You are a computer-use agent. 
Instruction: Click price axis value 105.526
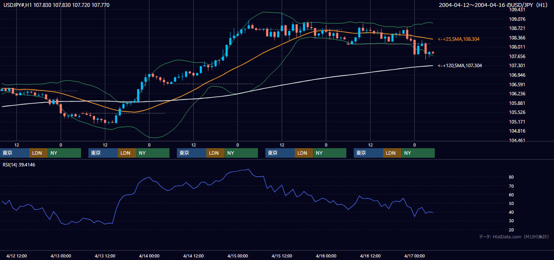click(517, 112)
